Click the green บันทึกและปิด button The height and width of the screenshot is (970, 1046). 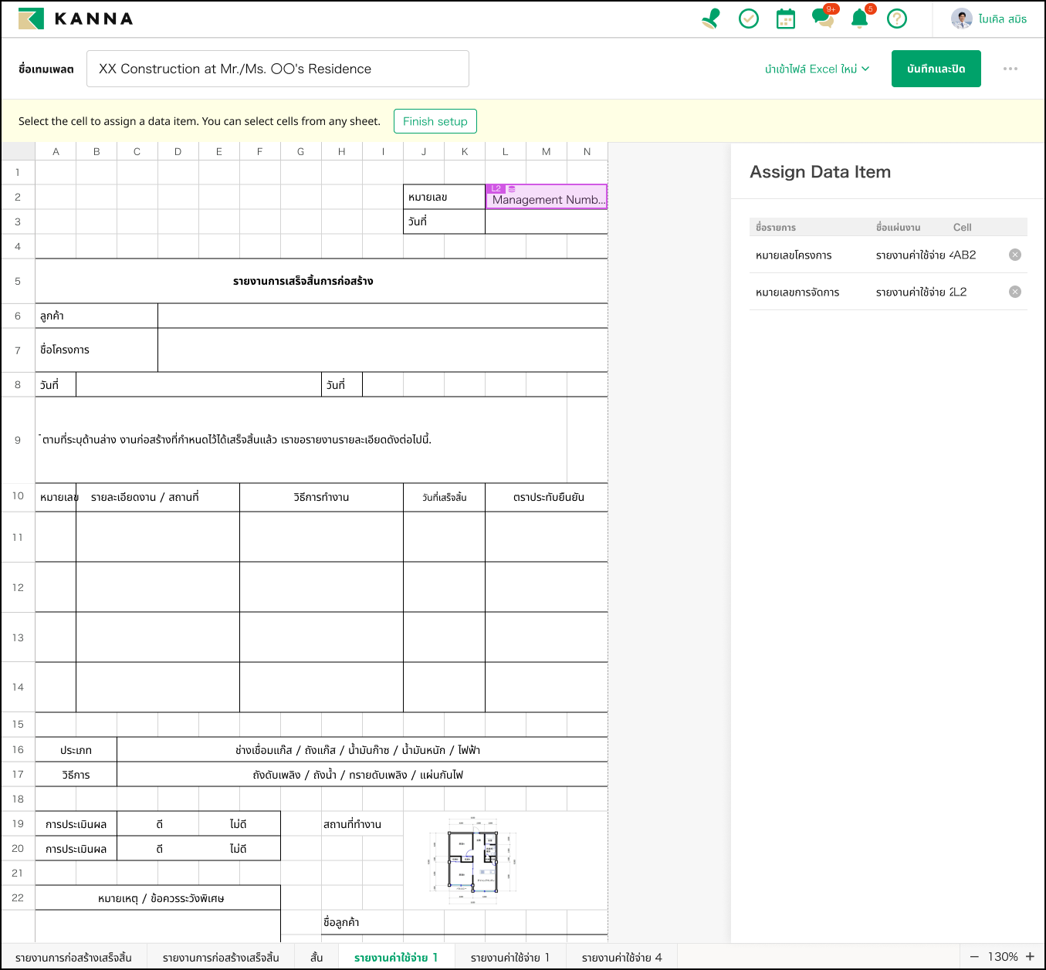point(936,69)
